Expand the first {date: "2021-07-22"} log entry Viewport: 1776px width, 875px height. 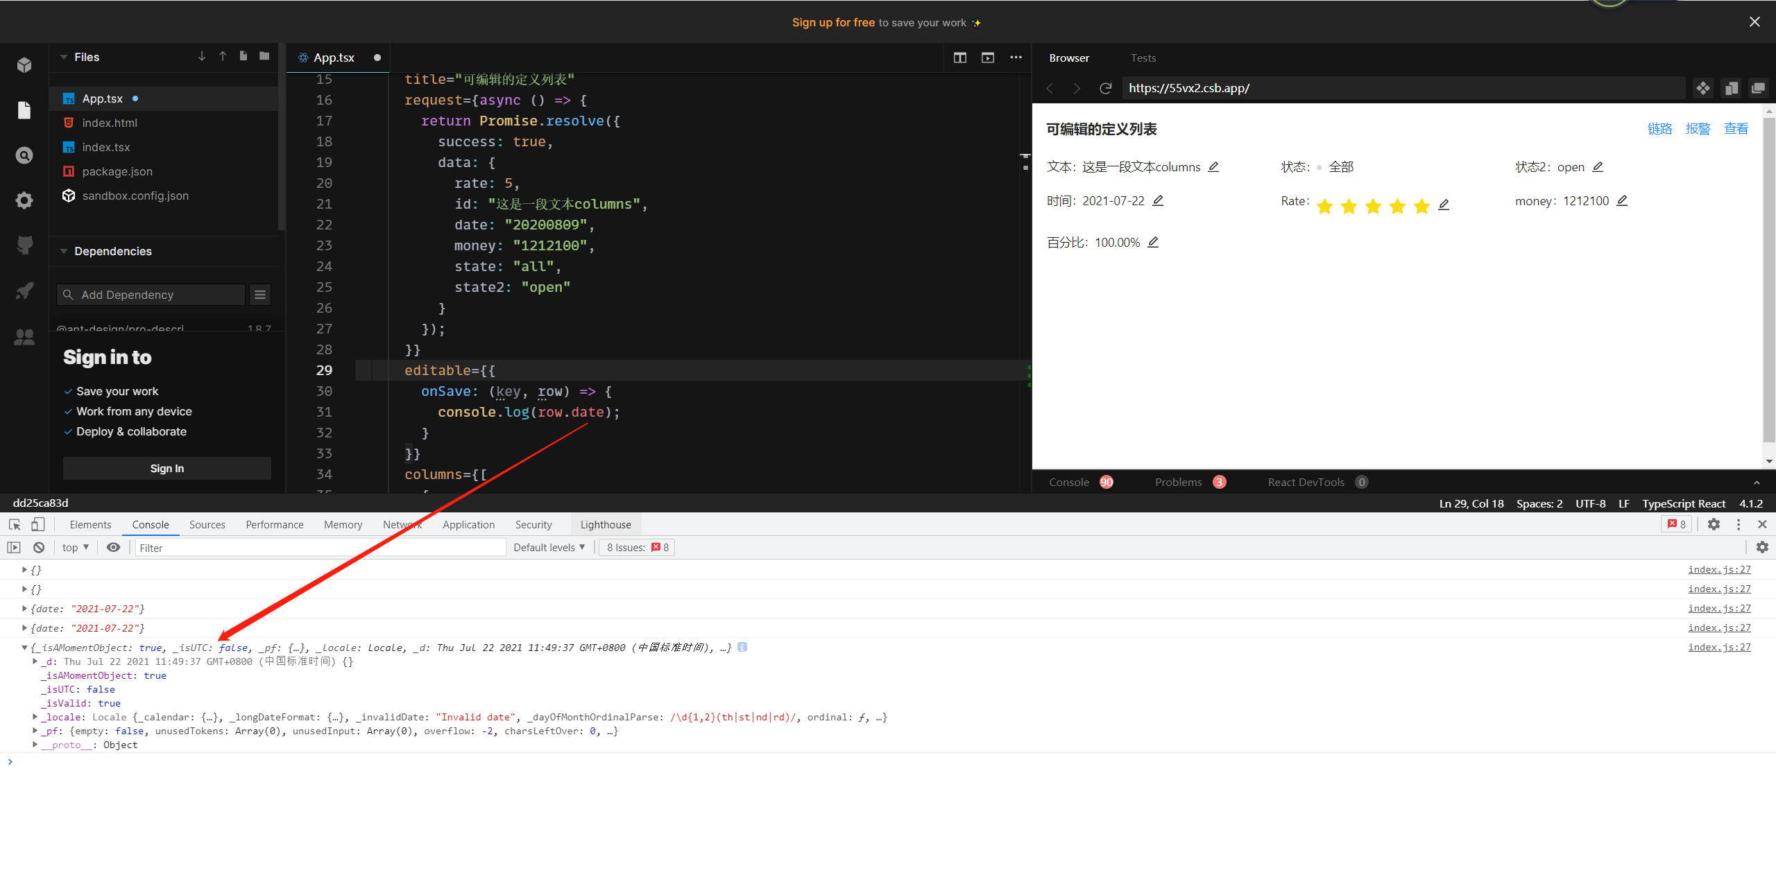click(x=24, y=608)
